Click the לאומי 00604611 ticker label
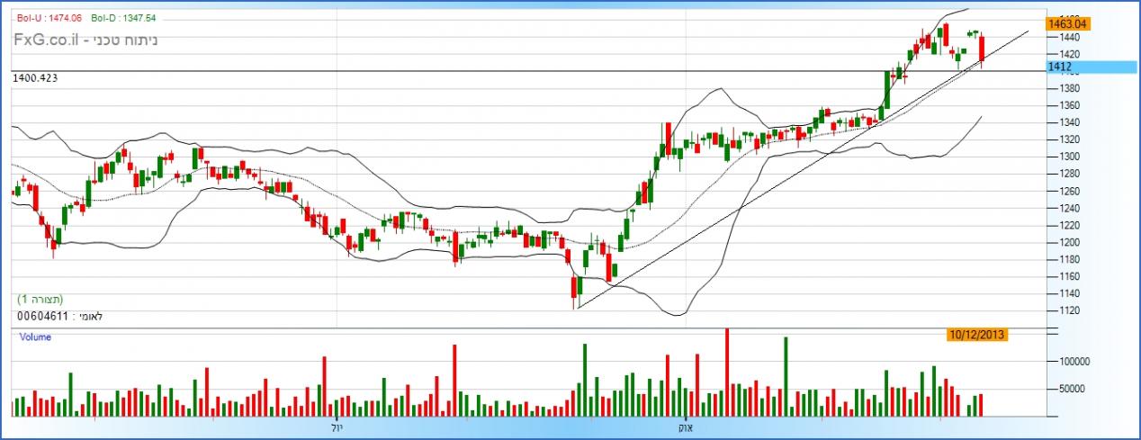The height and width of the screenshot is (440, 1141). tap(54, 316)
